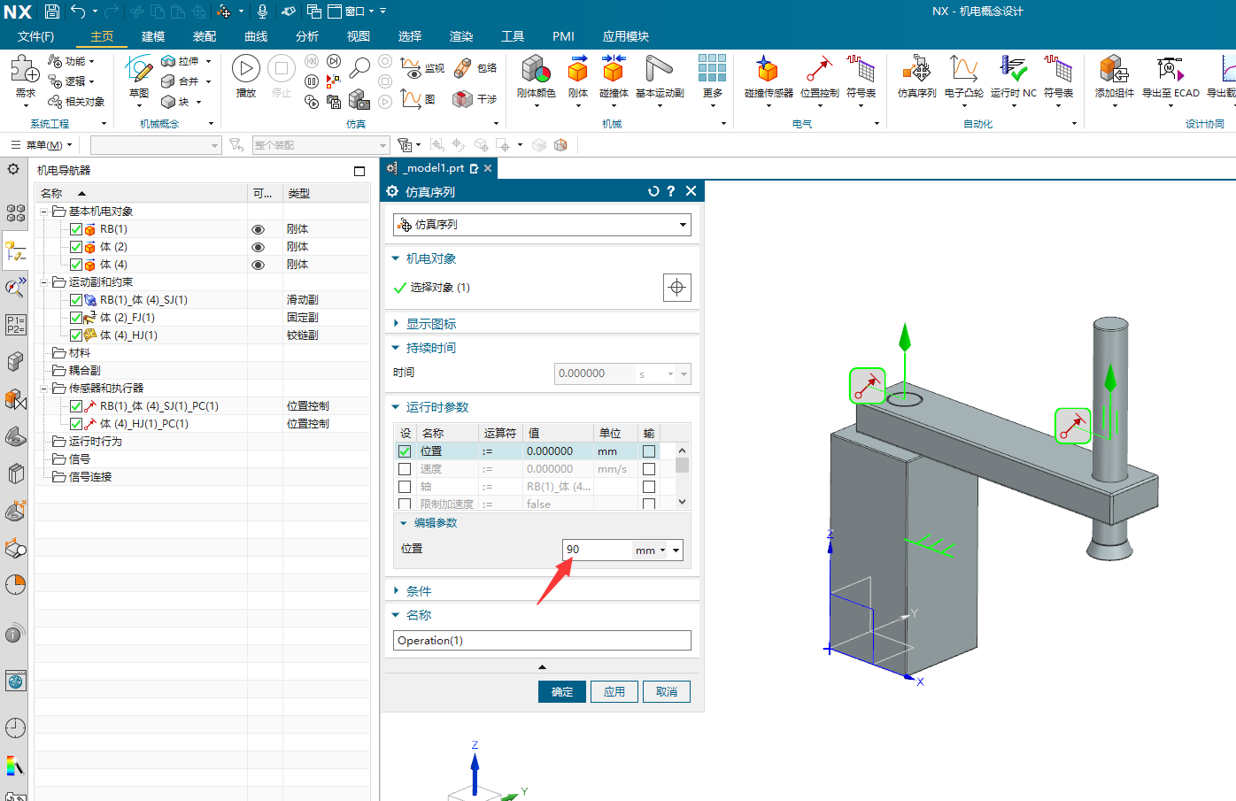Uncheck the 体 (4)_HJ(1) joint checkbox
Viewport: 1236px width, 801px height.
[76, 335]
